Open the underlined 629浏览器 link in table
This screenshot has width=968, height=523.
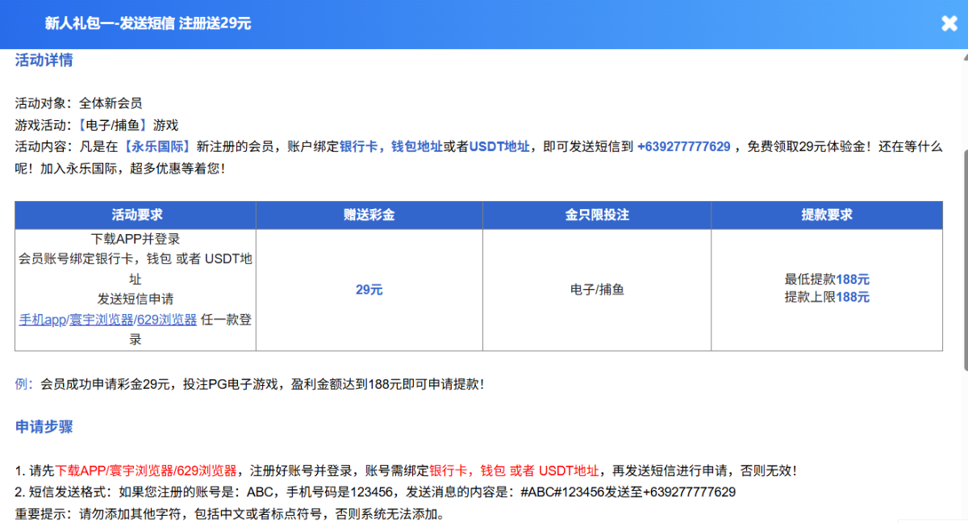pos(167,320)
